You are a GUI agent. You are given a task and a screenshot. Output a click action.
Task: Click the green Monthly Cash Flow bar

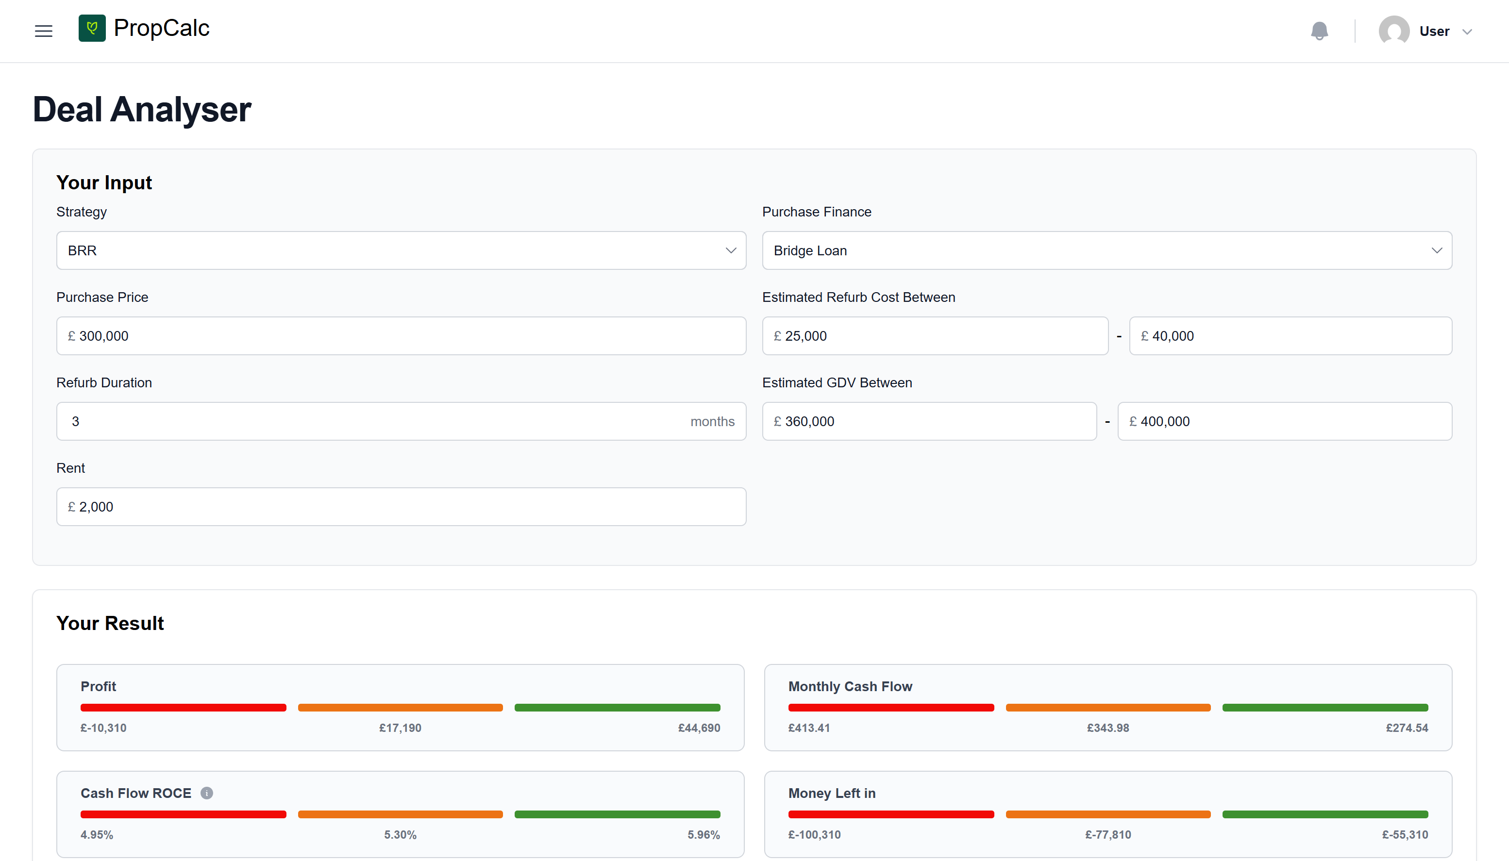pos(1325,708)
